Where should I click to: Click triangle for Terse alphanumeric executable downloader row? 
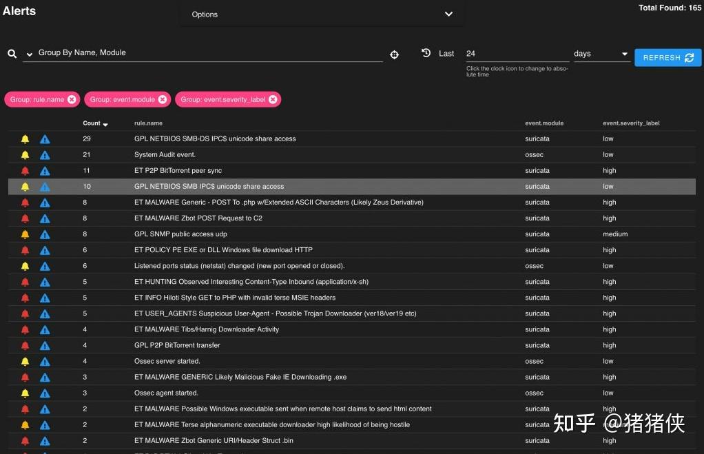(x=45, y=425)
